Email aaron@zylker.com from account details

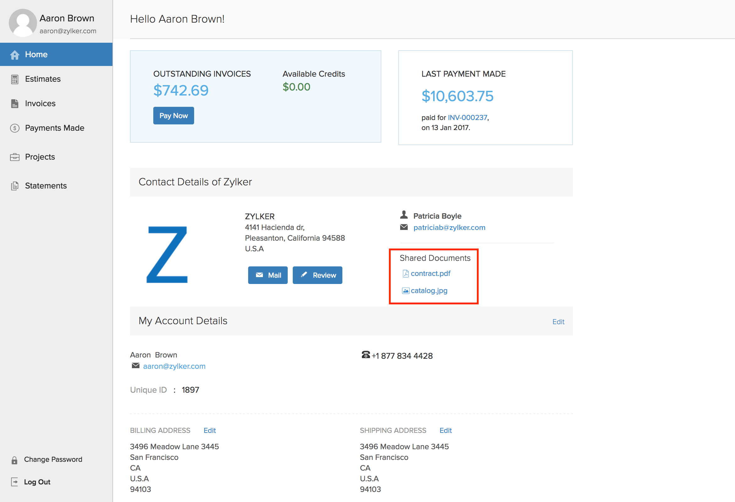174,366
